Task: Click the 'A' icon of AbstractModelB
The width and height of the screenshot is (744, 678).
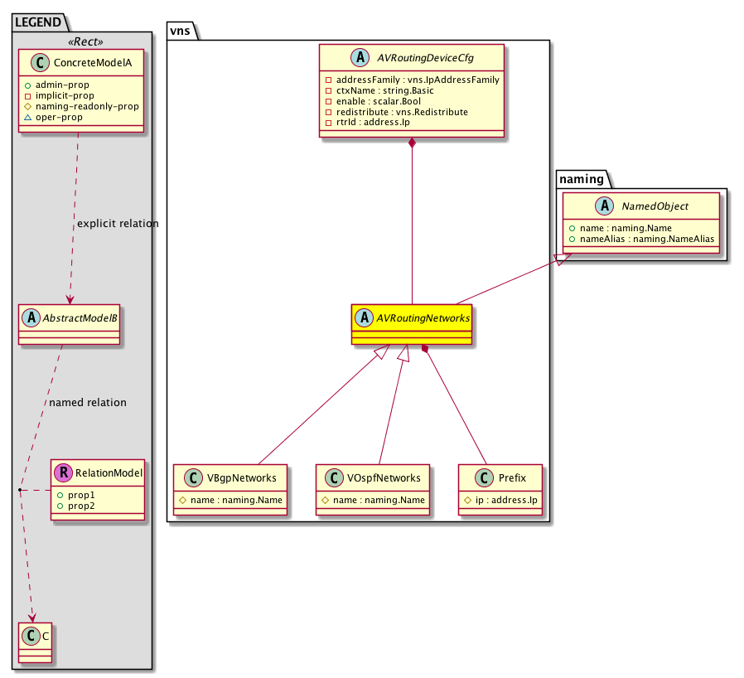Action: (31, 316)
